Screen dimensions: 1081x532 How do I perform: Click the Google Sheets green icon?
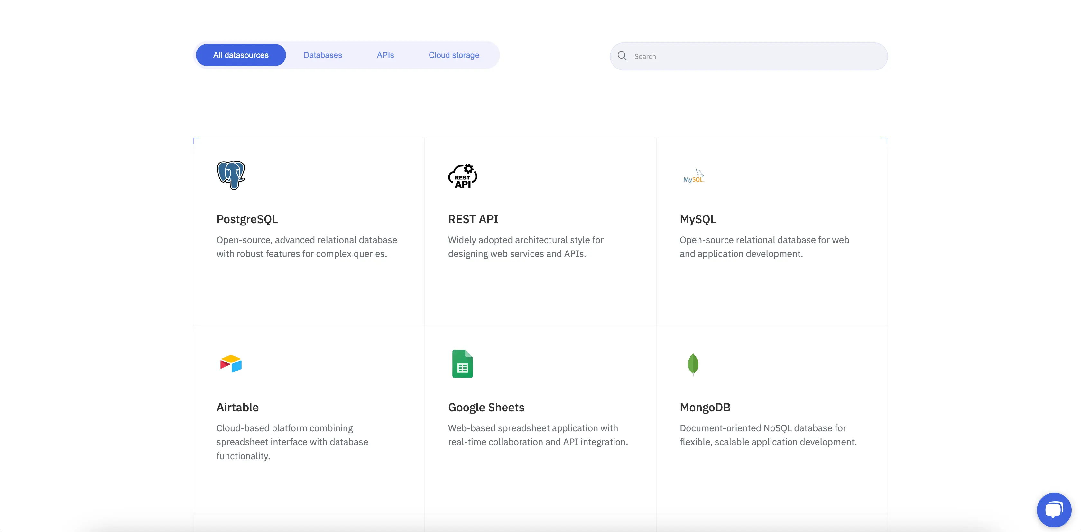click(x=462, y=364)
